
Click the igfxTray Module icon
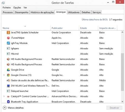(x=8, y=43)
